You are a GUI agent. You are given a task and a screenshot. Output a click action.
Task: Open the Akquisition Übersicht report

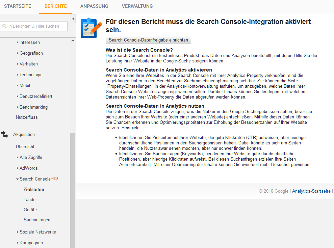click(25, 146)
